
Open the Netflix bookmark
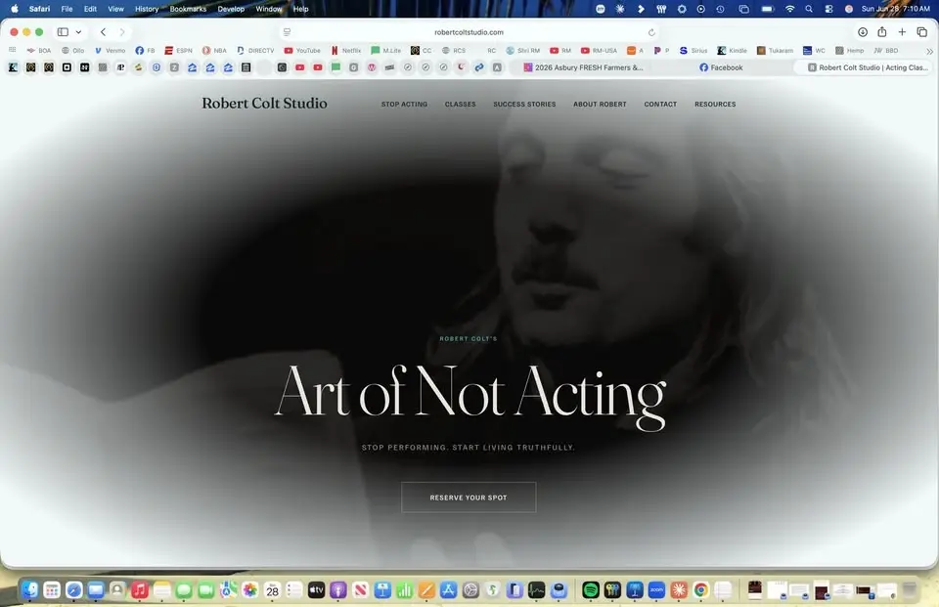(346, 51)
